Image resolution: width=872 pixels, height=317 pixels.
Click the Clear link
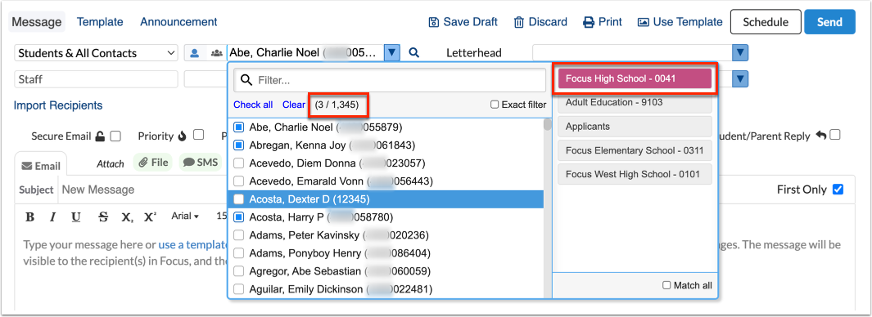click(294, 105)
